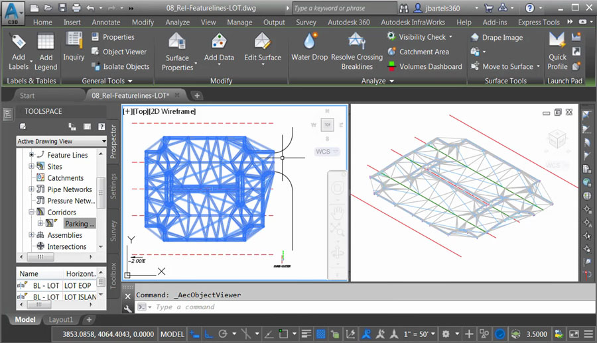The image size is (597, 343).
Task: Click the status bar customization hamburger icon
Action: point(588,334)
